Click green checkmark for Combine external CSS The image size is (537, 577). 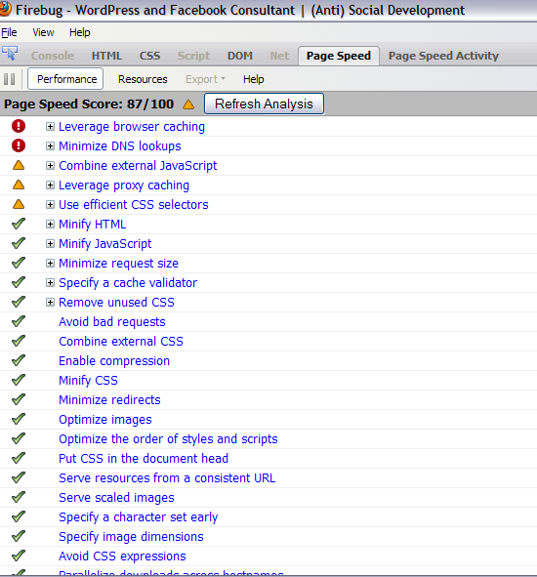coord(19,341)
